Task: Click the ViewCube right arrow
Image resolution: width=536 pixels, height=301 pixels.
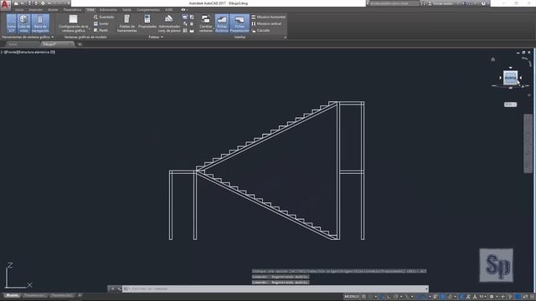Action: [520, 78]
